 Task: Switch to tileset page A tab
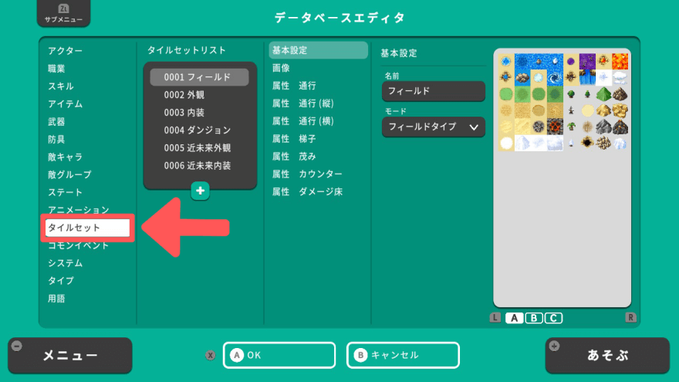[x=515, y=318]
